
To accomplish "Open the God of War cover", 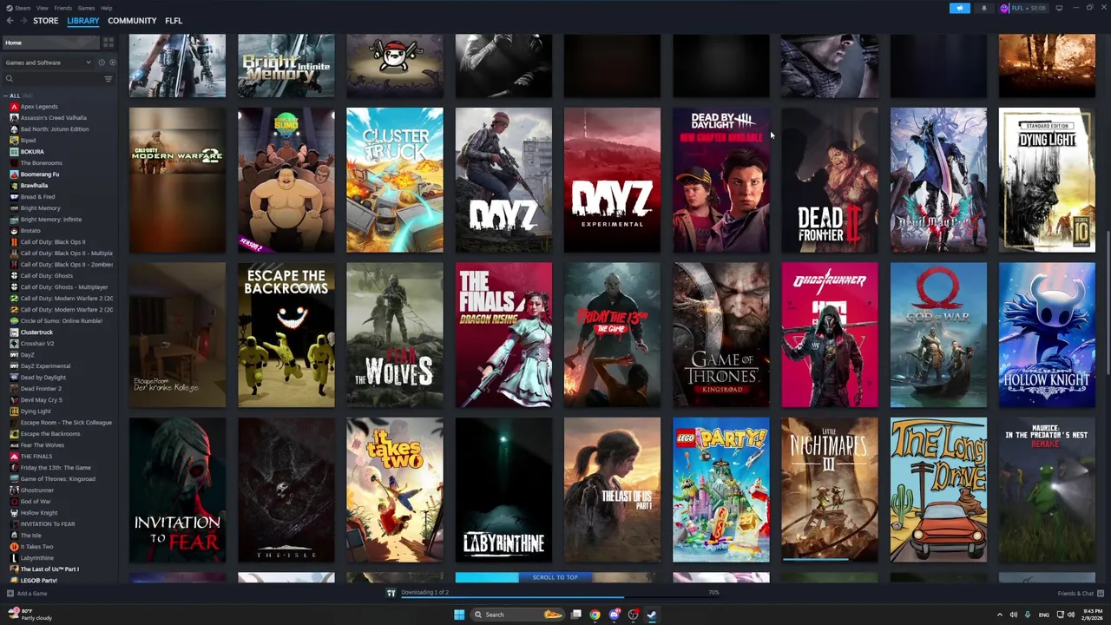I will 938,335.
